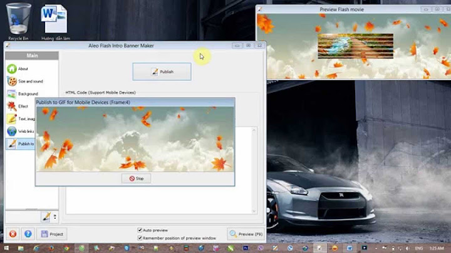Image resolution: width=451 pixels, height=253 pixels.
Task: Click the Main panel header
Action: [x=32, y=56]
